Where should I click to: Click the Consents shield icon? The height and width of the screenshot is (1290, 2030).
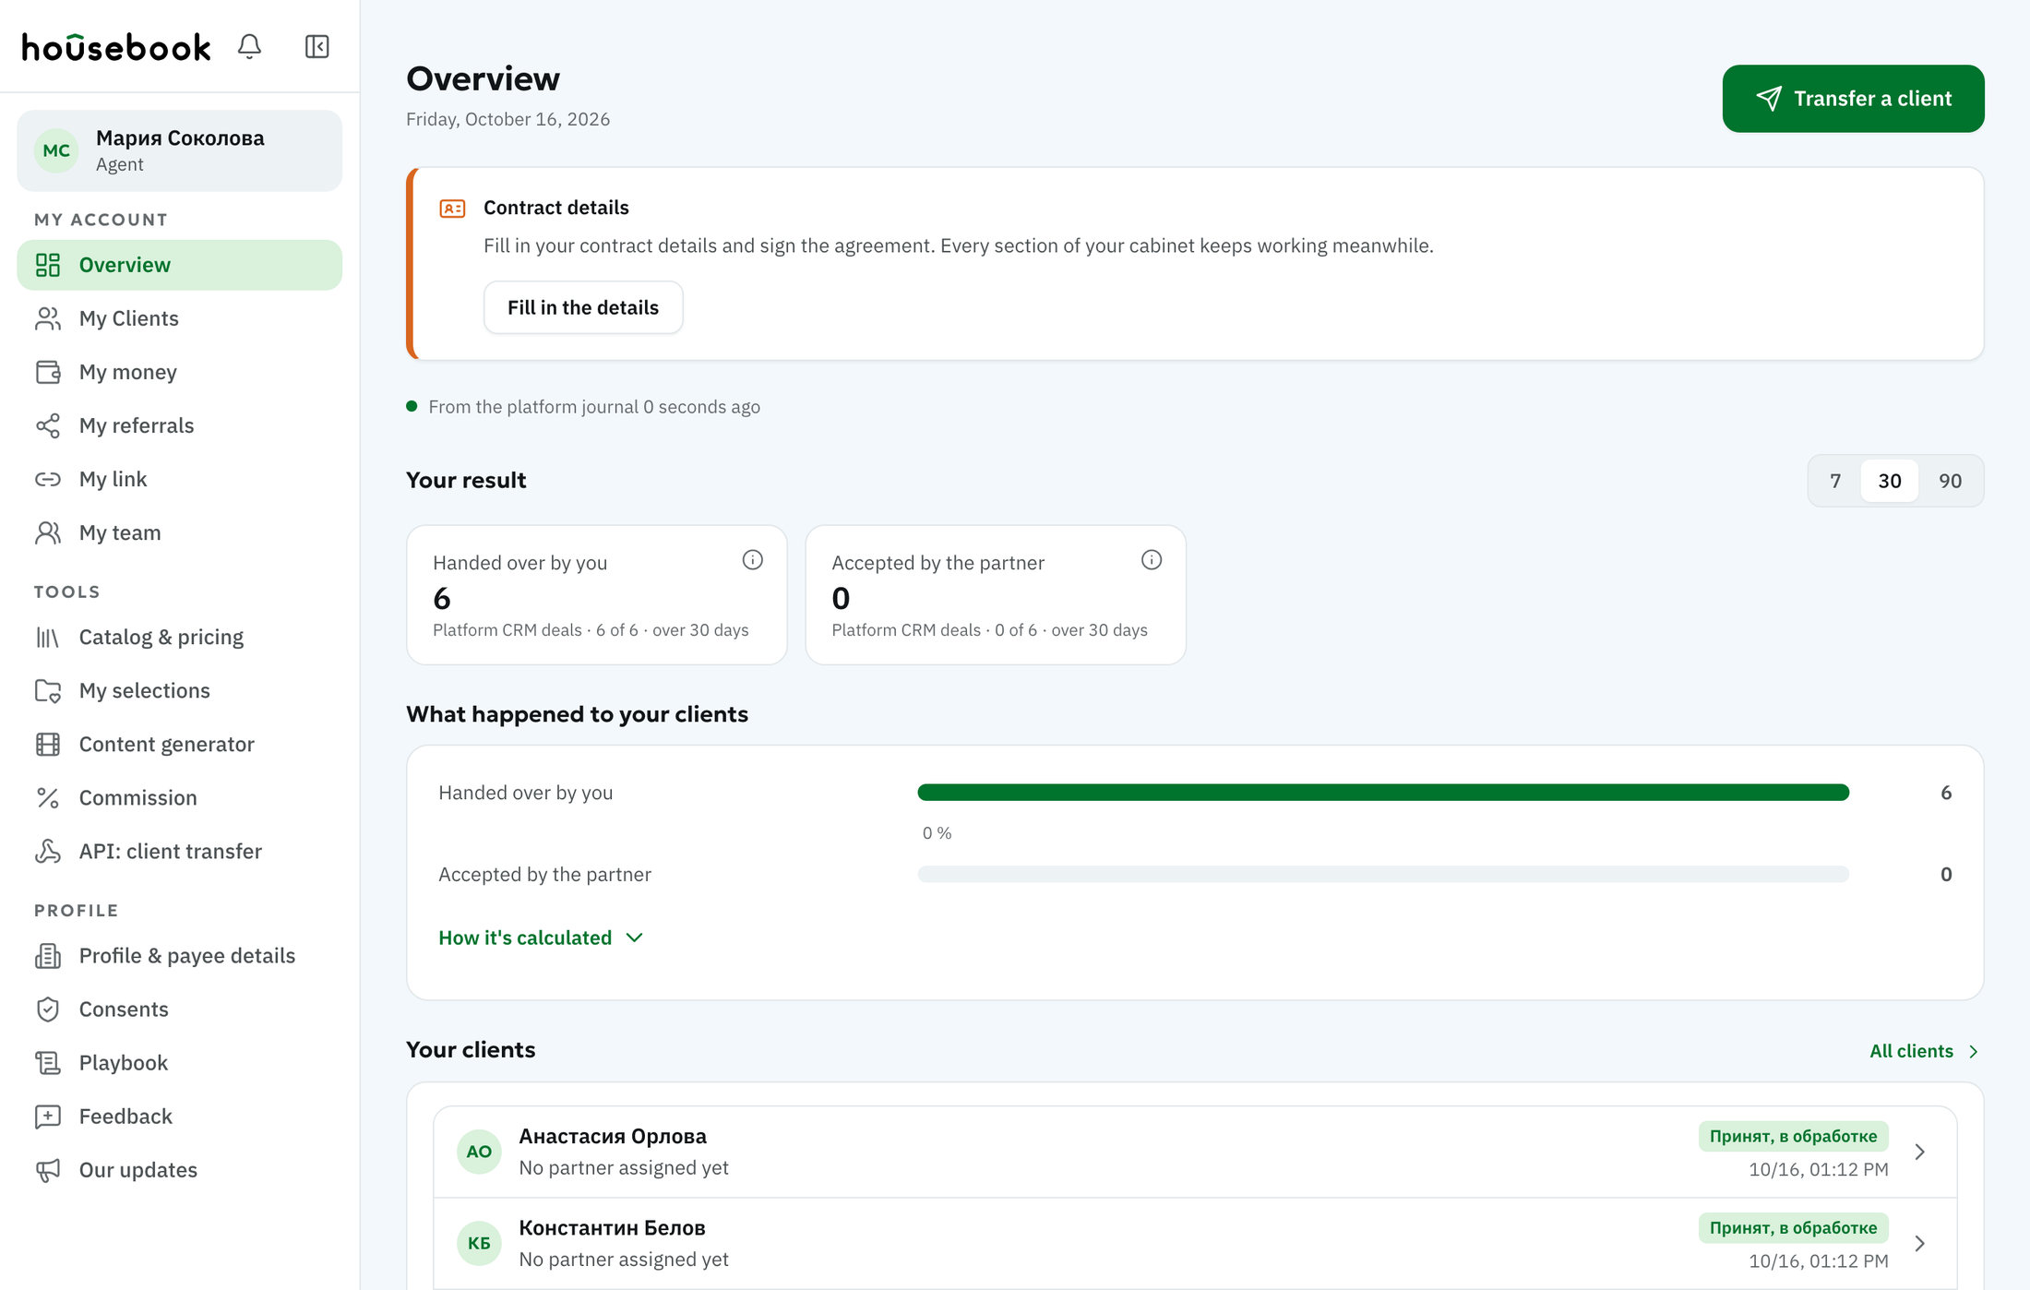(x=48, y=1009)
